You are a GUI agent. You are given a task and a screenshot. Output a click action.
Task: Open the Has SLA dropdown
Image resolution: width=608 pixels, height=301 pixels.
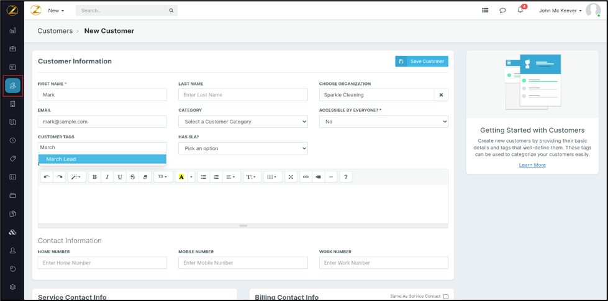pos(243,148)
